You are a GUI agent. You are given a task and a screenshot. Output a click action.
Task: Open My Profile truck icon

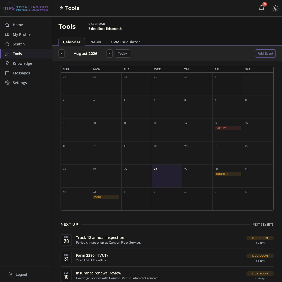tap(7, 34)
